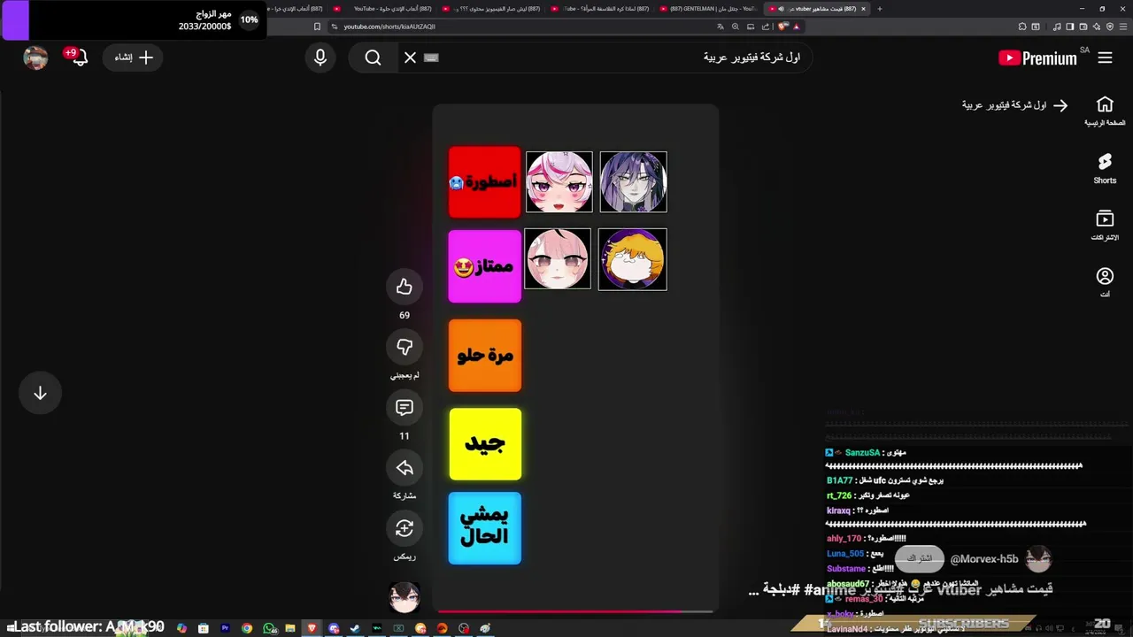The width and height of the screenshot is (1133, 637).
Task: Select purple-haired avatar in red tier
Action: coord(634,182)
